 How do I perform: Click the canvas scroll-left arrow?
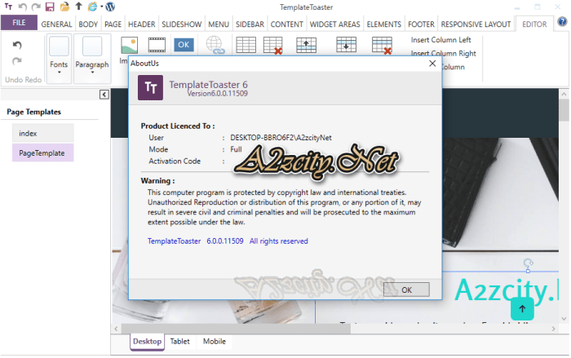(x=116, y=329)
